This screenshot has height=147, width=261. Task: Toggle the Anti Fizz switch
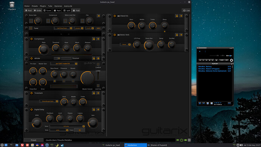98,86
